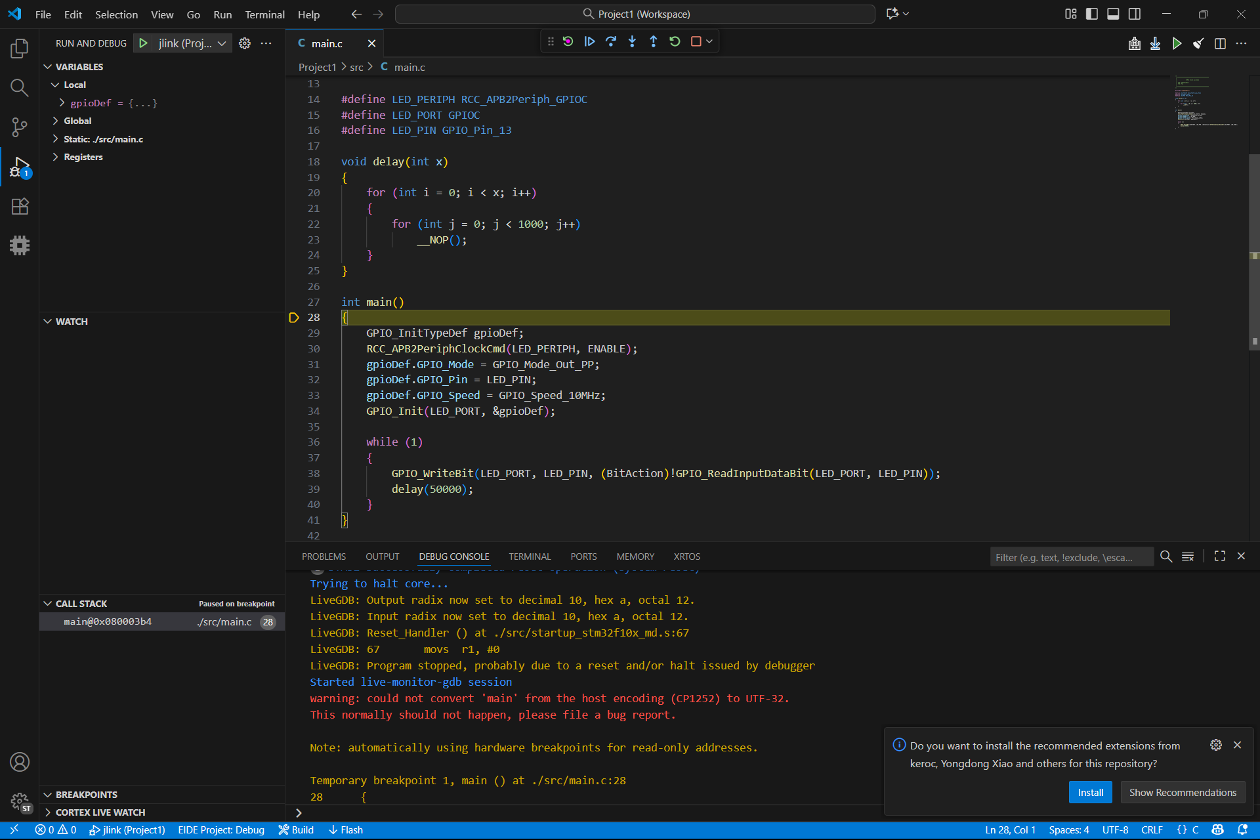
Task: Click Step Out in debug toolbar
Action: (654, 41)
